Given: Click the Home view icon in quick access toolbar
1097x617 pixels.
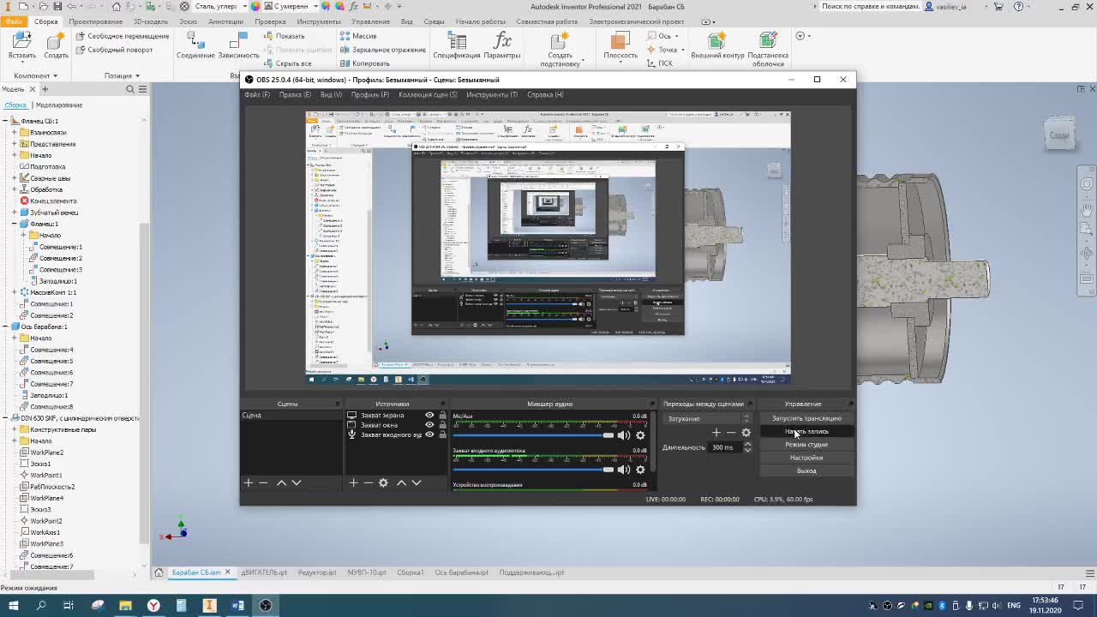Looking at the screenshot, I should pos(117,6).
